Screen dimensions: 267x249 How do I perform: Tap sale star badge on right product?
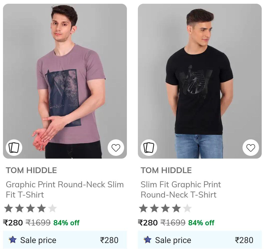tap(147, 240)
